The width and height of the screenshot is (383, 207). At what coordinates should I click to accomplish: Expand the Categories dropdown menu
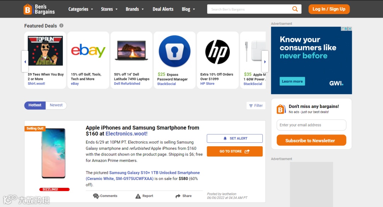tap(81, 9)
